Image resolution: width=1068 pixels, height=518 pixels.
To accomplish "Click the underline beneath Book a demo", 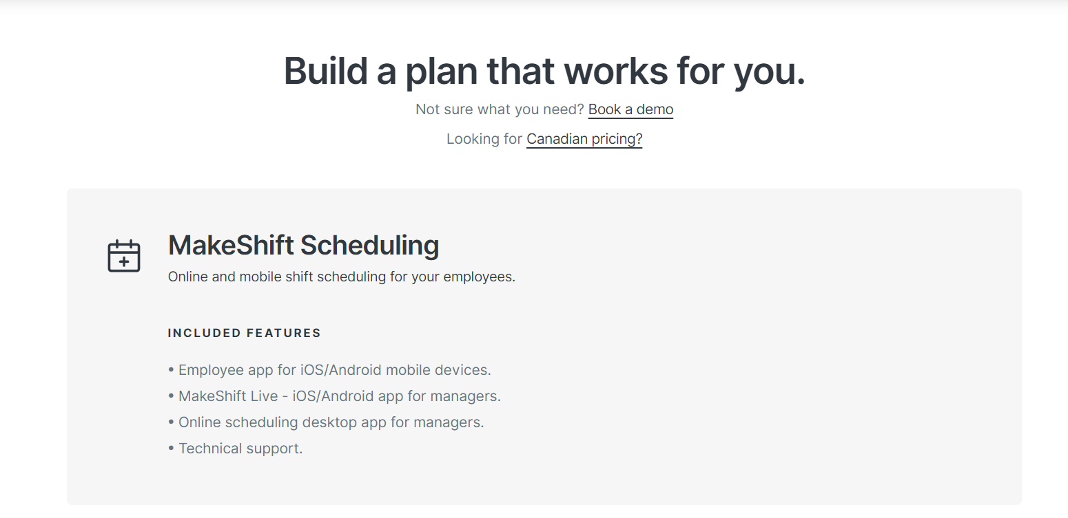I will [x=630, y=117].
